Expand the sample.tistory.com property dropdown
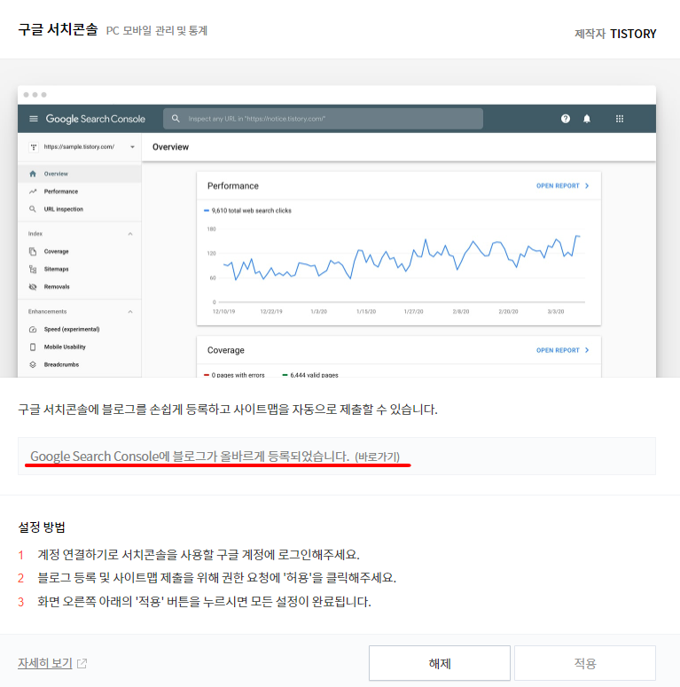Viewport: 680px width, 687px height. point(132,147)
